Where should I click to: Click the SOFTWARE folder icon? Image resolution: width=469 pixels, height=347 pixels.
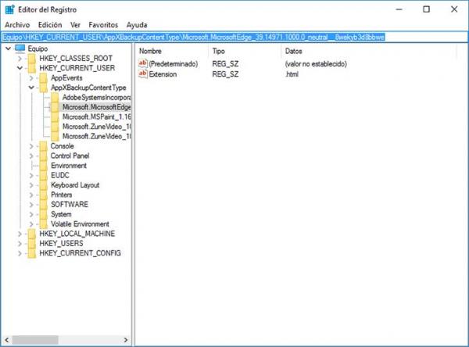43,205
